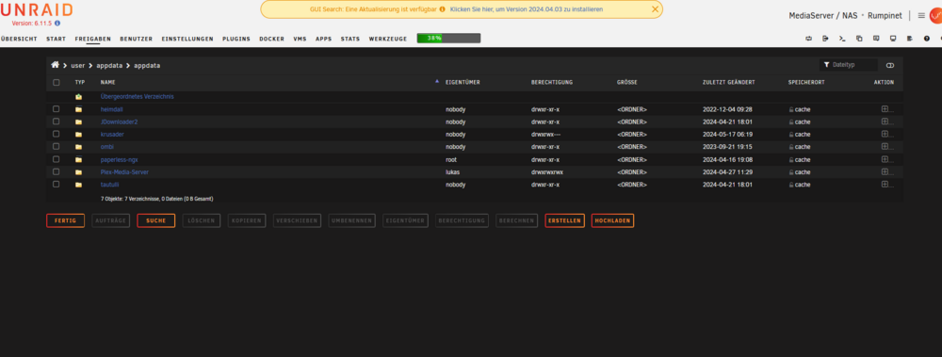
Task: Open the Werkzeuge tab
Action: click(x=388, y=39)
